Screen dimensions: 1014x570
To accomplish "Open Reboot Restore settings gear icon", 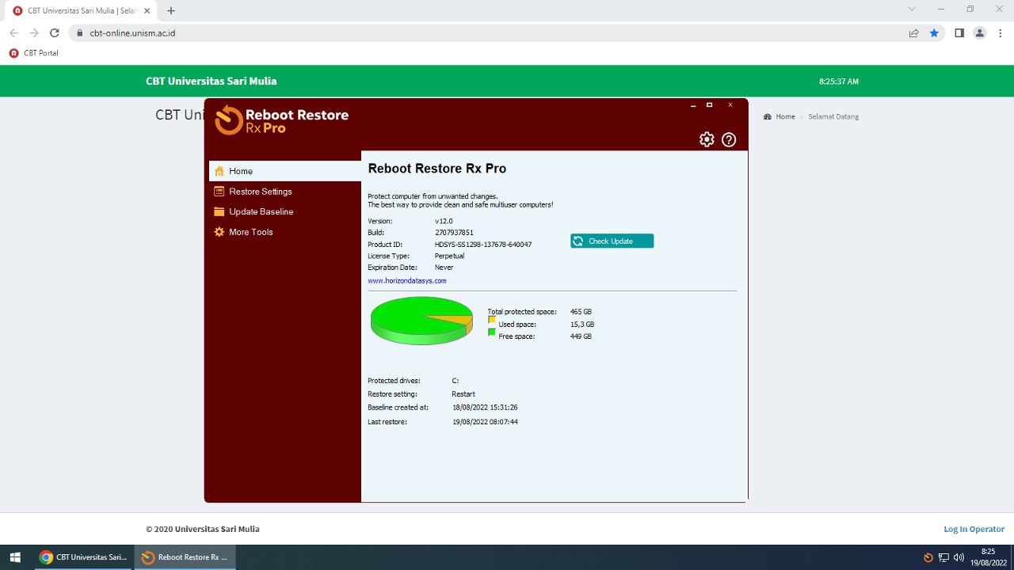I will tap(706, 139).
